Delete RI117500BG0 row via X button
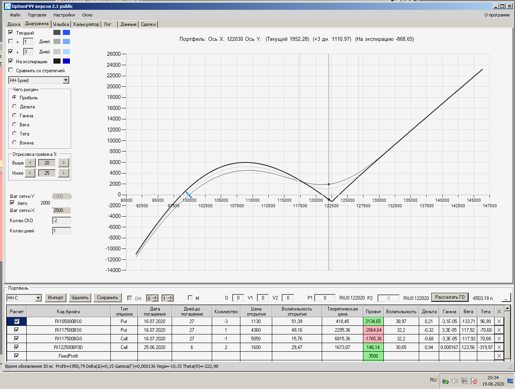 point(499,339)
